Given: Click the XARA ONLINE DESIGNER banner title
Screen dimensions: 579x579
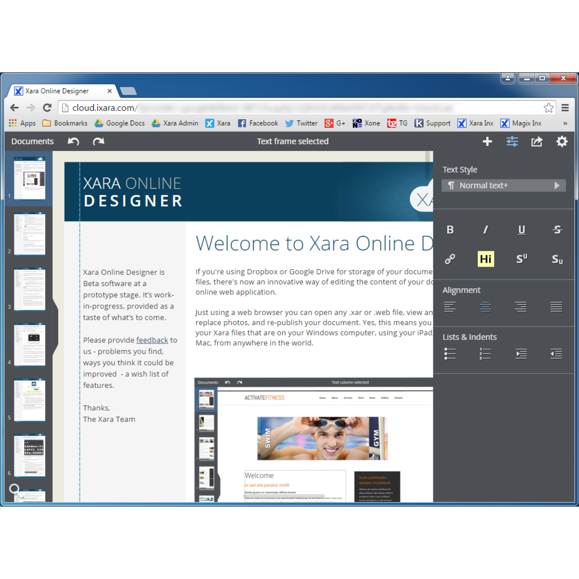Looking at the screenshot, I should tap(133, 192).
